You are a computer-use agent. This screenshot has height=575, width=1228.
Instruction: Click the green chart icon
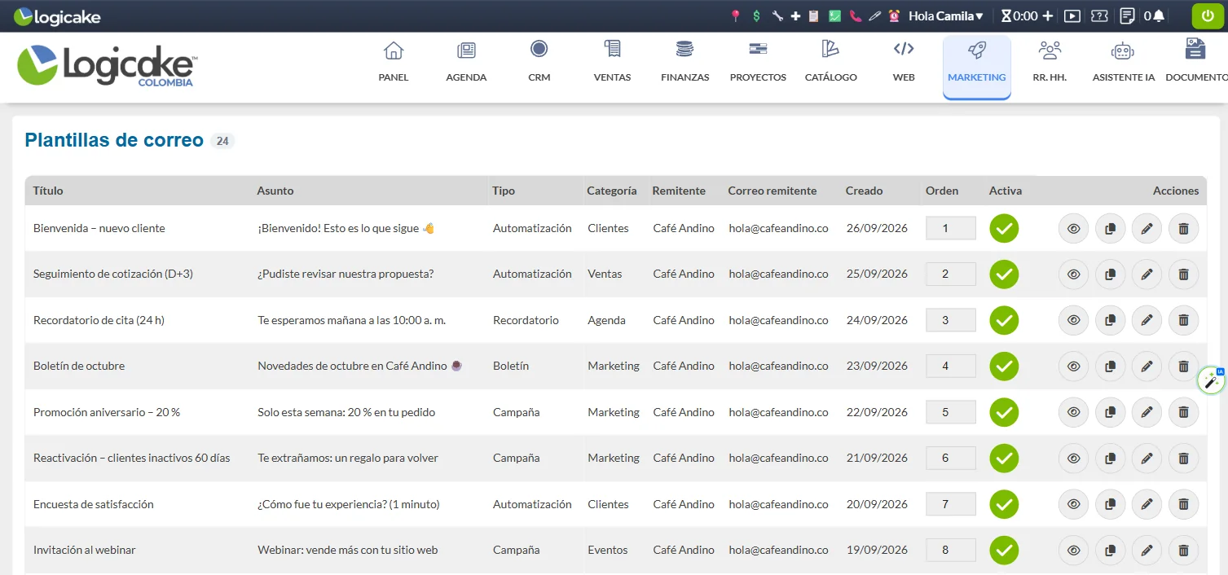tap(834, 15)
